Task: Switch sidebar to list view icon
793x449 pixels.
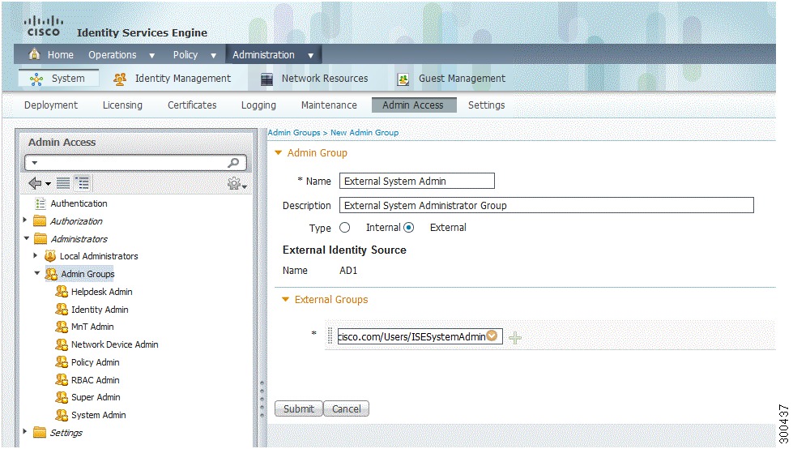Action: click(x=63, y=183)
